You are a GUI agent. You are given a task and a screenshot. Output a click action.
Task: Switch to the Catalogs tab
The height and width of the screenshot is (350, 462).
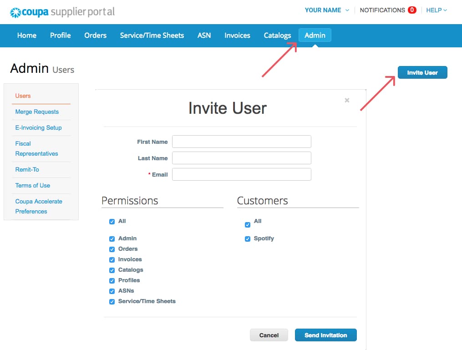[x=277, y=36]
